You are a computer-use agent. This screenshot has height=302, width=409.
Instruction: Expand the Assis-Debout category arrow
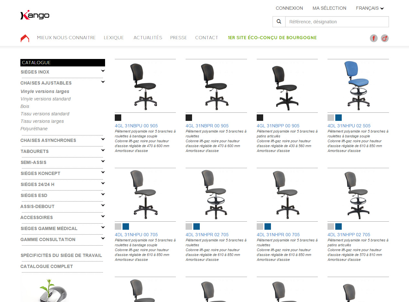pyautogui.click(x=103, y=205)
